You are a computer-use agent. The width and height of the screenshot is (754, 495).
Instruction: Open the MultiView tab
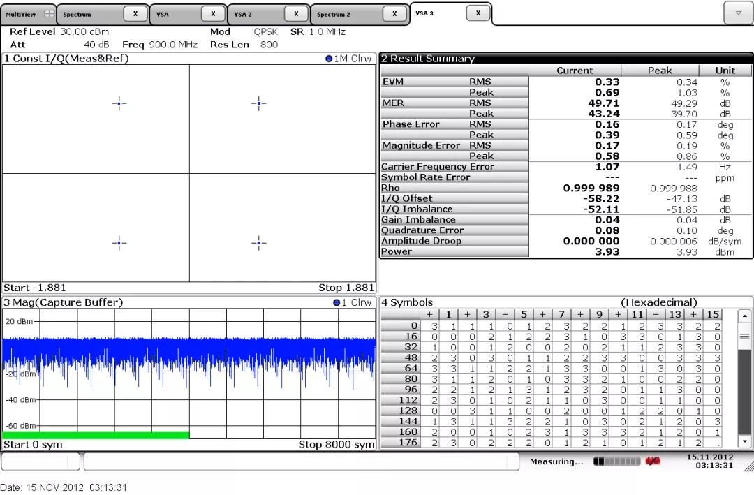coord(28,15)
